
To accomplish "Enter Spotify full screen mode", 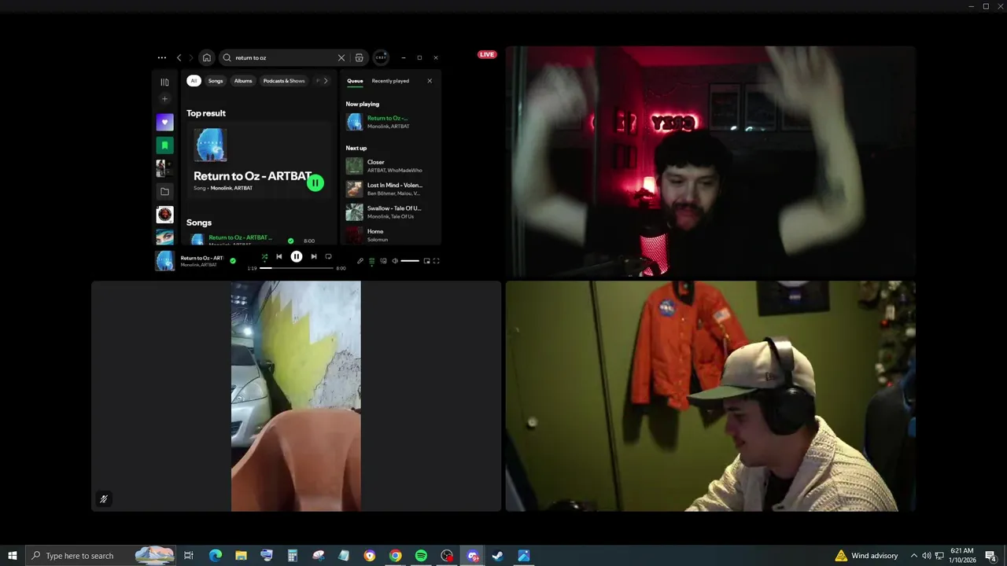I will tap(437, 261).
